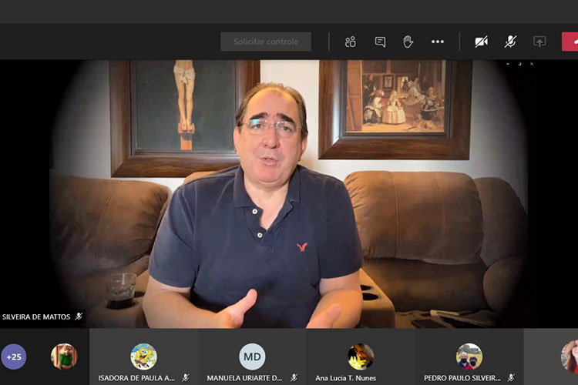The width and height of the screenshot is (578, 385).
Task: Click the Ana Lucia T. Nunes name text
Action: click(x=345, y=378)
